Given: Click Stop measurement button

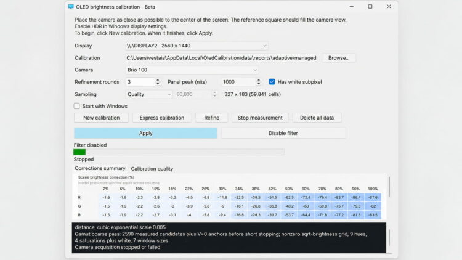Looking at the screenshot, I should tap(260, 118).
